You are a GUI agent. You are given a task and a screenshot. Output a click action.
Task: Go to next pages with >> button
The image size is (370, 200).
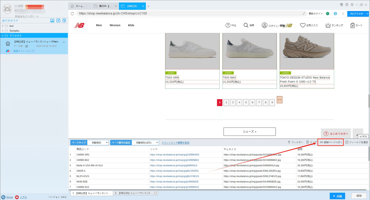tap(279, 100)
